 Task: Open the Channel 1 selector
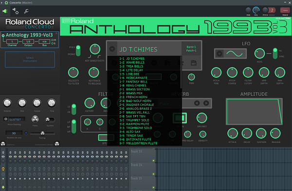coord(12,41)
